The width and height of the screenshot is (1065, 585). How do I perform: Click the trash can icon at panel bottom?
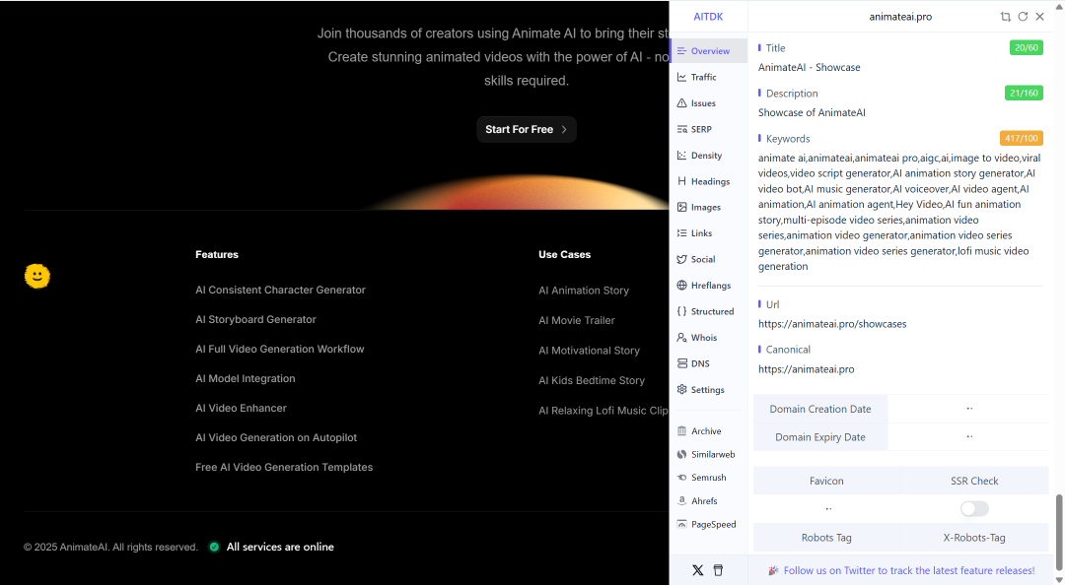[718, 570]
